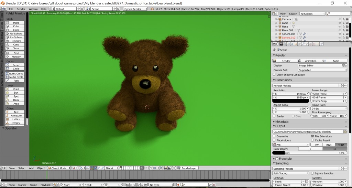Open the File menu
352x188 pixels.
[x=11, y=9]
